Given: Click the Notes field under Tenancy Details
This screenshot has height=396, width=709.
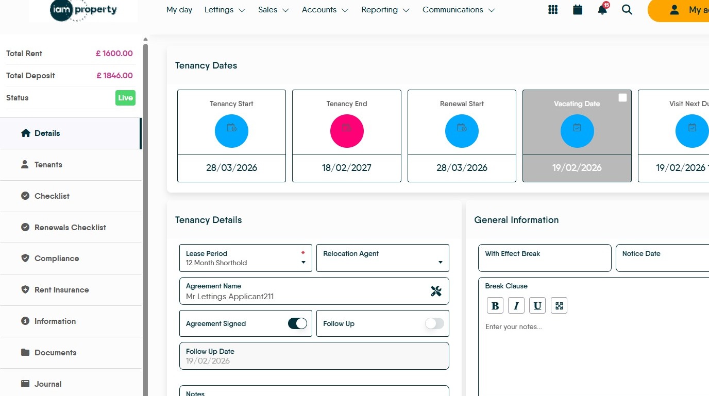Looking at the screenshot, I should pos(314,391).
